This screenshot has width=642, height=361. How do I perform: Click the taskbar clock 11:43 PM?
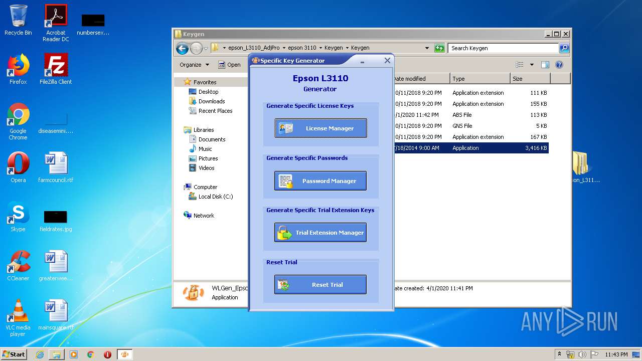point(616,354)
